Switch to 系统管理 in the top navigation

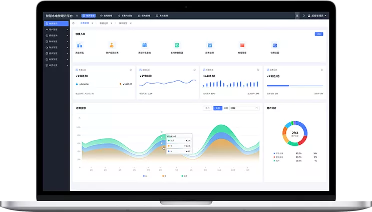coord(162,16)
